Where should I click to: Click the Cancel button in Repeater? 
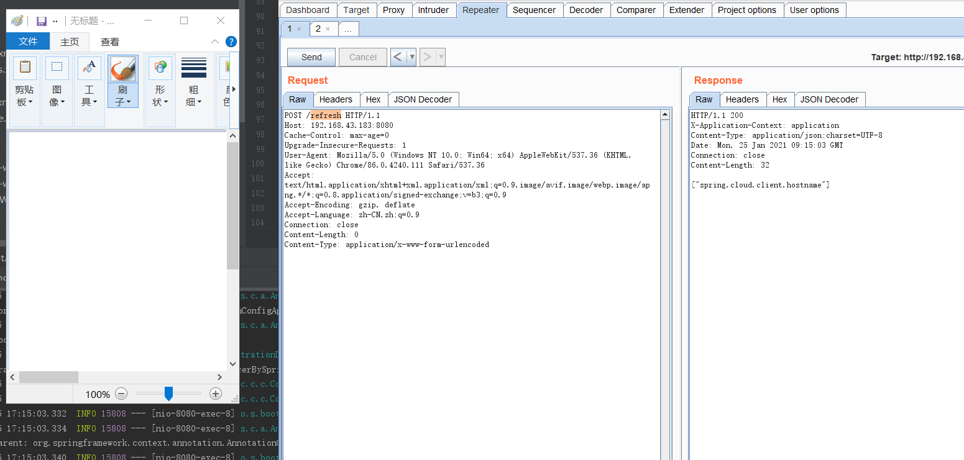(363, 57)
